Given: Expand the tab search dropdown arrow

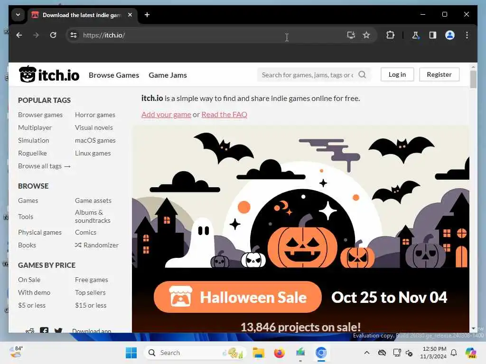Looking at the screenshot, I should click(18, 15).
